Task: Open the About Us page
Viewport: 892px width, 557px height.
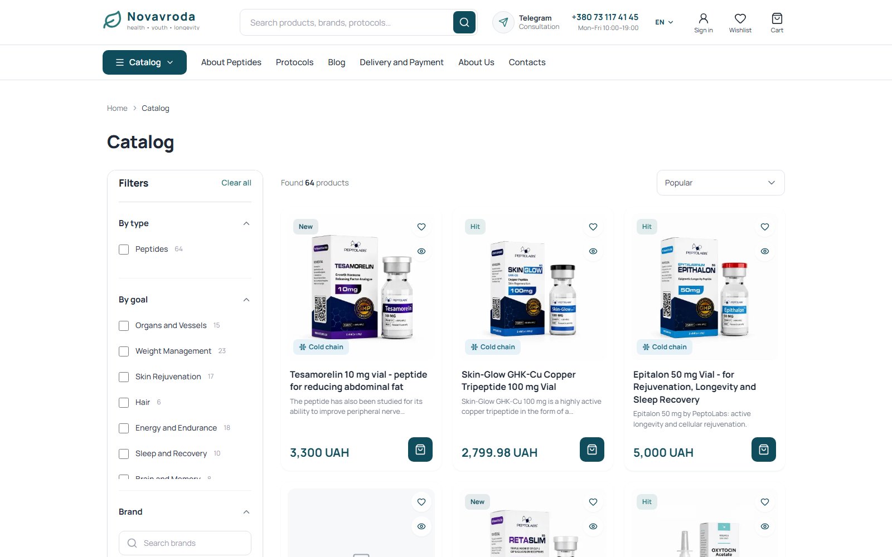Action: (476, 62)
